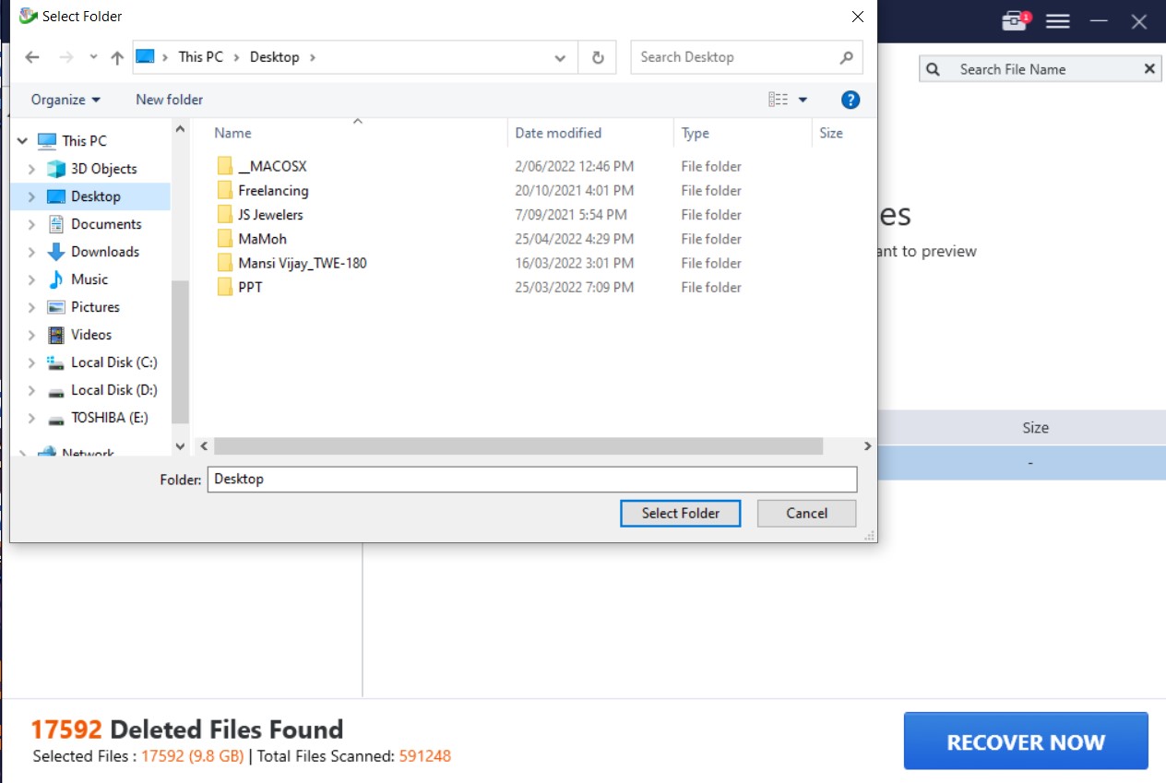
Task: Collapse the This PC tree node
Action: click(x=22, y=141)
